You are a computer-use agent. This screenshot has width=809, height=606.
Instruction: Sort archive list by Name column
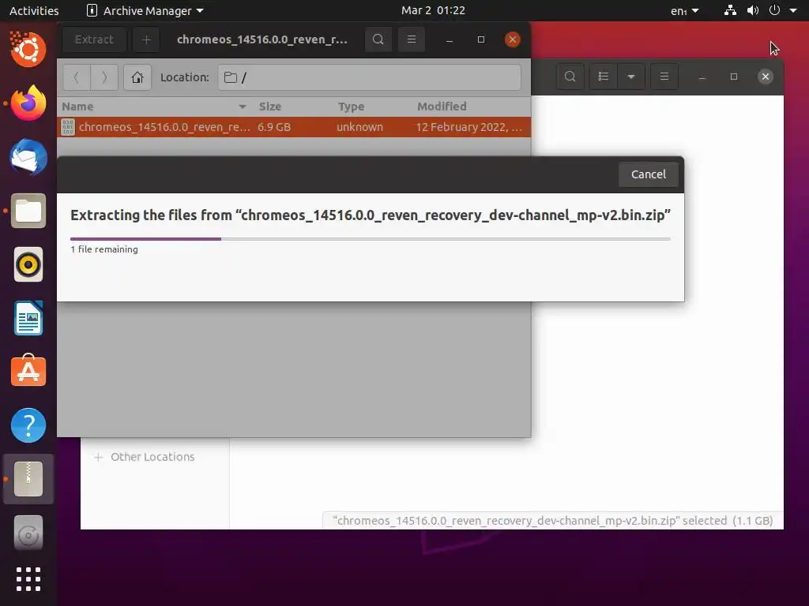pyautogui.click(x=154, y=107)
